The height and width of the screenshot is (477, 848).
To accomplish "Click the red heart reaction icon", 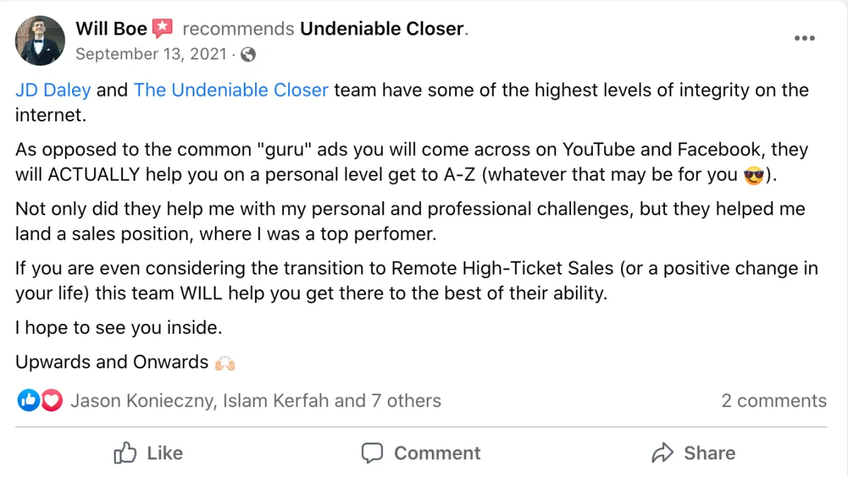I will click(x=51, y=401).
